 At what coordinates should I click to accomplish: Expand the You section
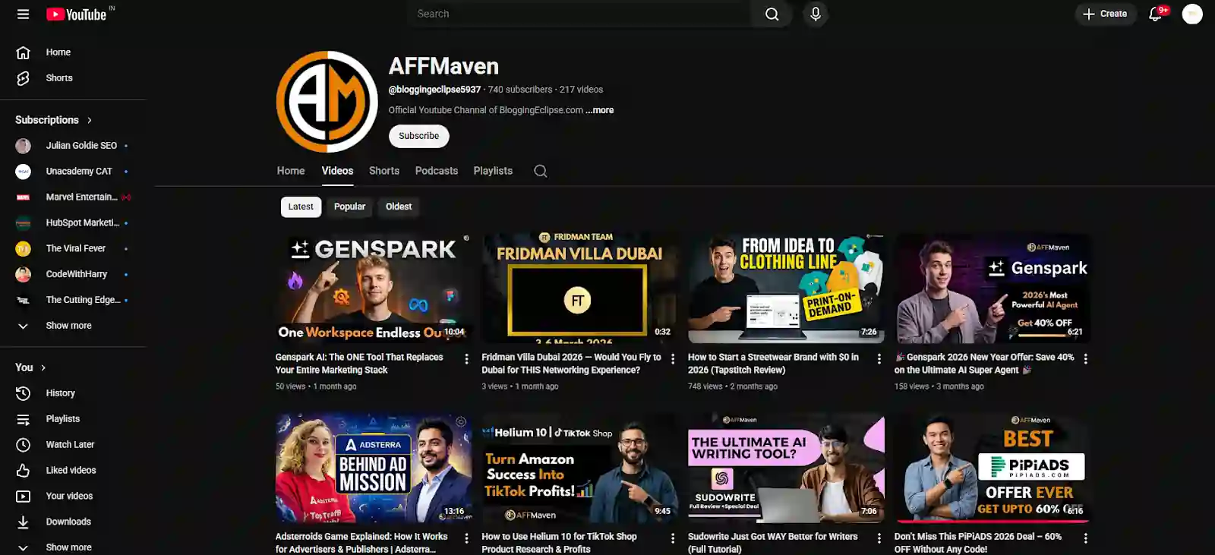tap(43, 367)
